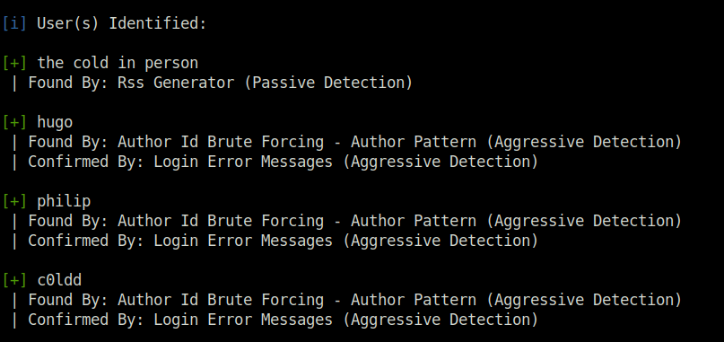Select the username hugo
The width and height of the screenshot is (724, 342).
[x=55, y=123]
